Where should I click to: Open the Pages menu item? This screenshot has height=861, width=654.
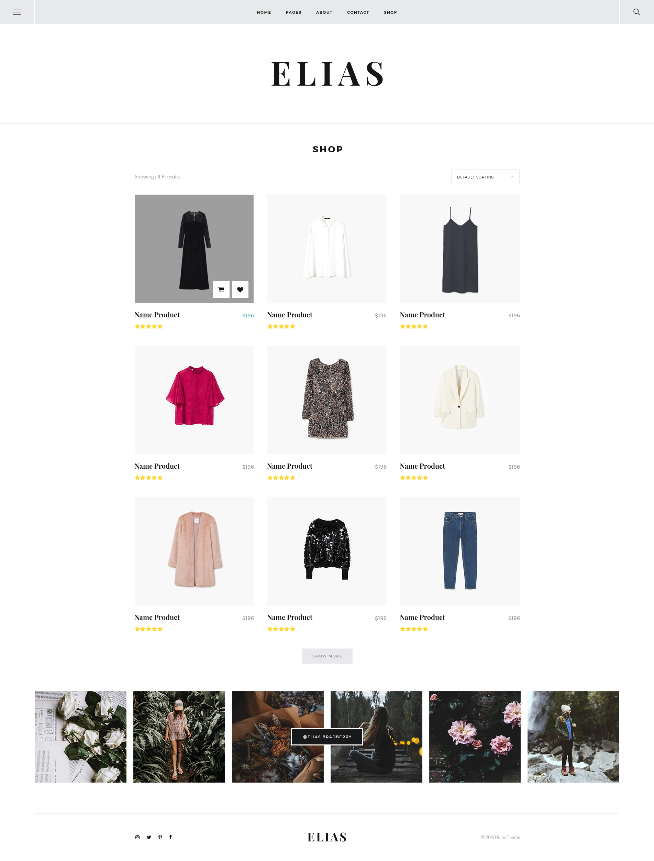pos(293,12)
